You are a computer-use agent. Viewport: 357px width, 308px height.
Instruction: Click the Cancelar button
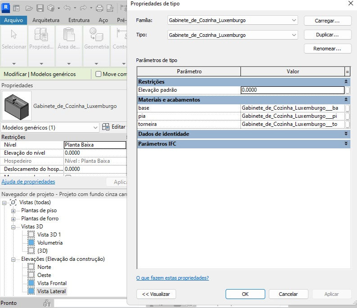(288, 294)
